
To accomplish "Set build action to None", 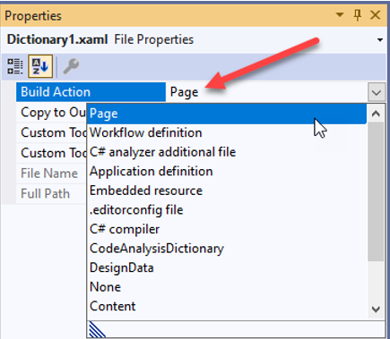I will point(227,287).
